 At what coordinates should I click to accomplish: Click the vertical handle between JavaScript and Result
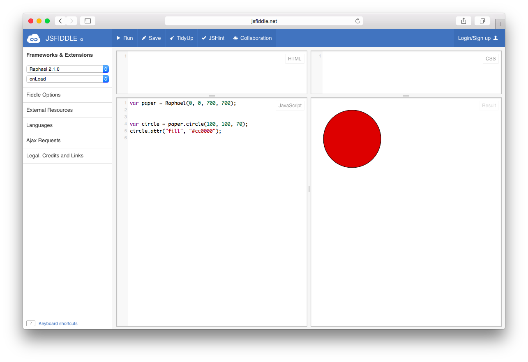pos(309,189)
